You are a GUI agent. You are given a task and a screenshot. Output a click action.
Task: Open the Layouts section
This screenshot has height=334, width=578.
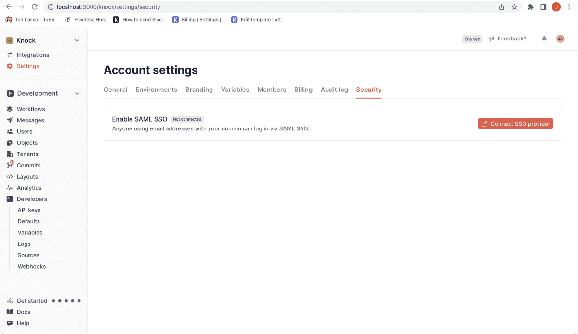pos(26,176)
